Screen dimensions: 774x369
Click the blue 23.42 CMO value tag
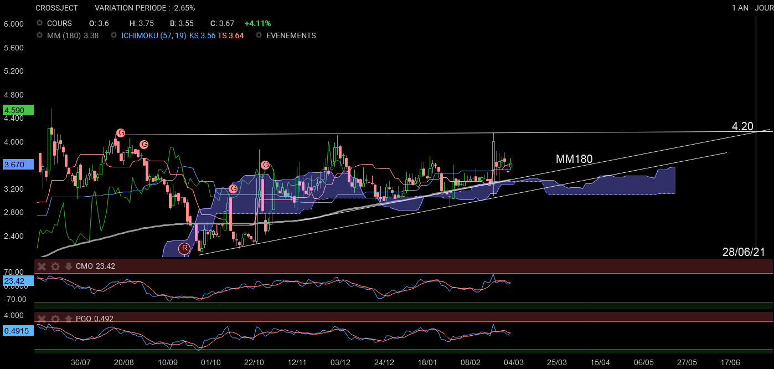[x=19, y=281]
